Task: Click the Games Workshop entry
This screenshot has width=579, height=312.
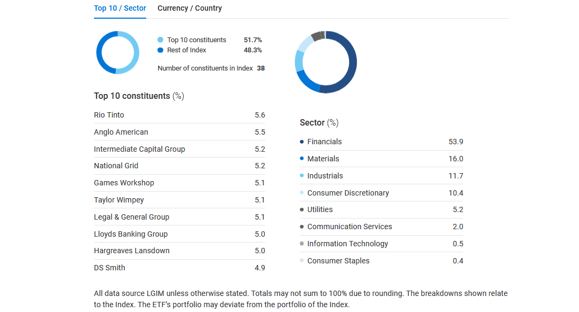Action: [124, 183]
